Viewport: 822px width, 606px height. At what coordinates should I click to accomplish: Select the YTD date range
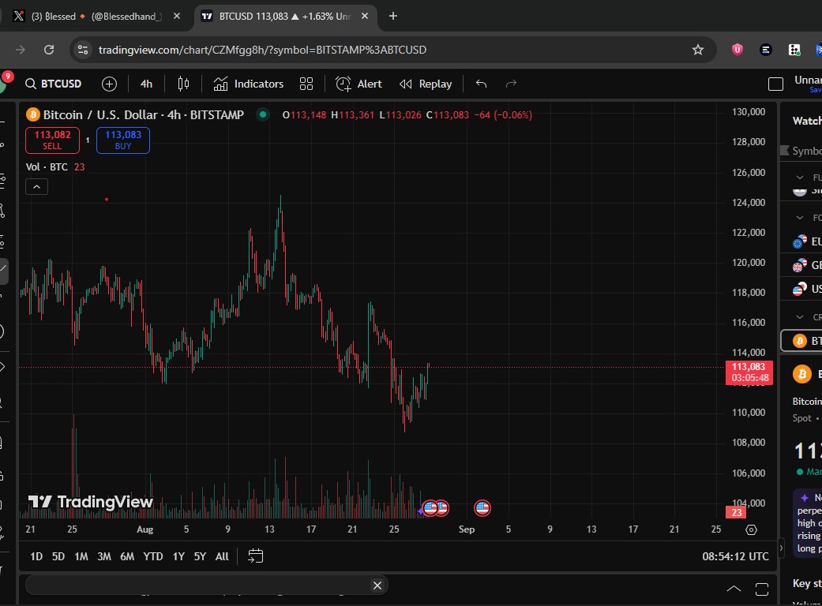coord(153,556)
